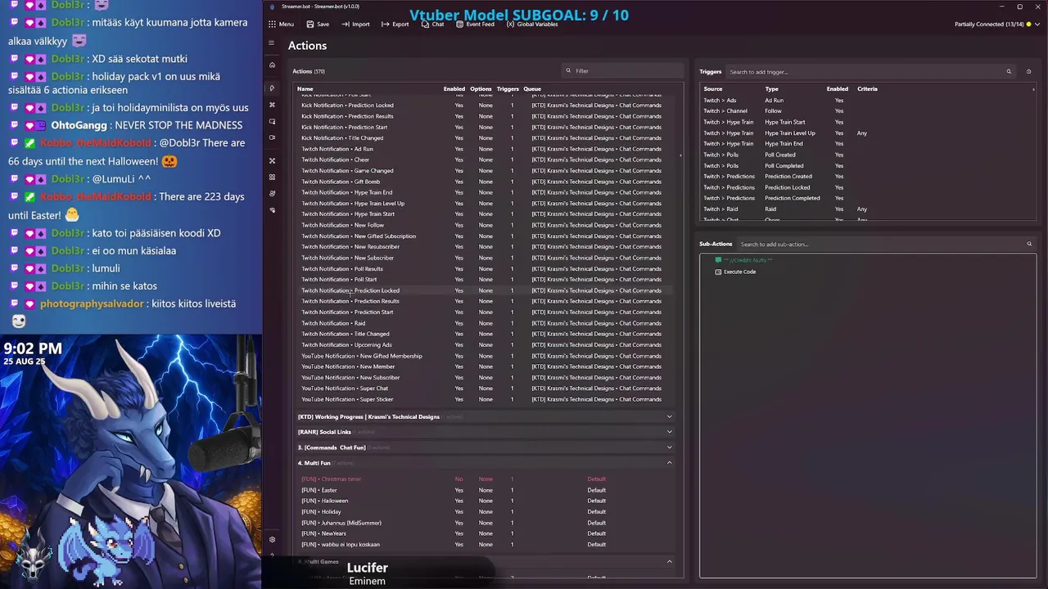Sort triggers by the Source column header
1048x589 pixels.
tap(713, 88)
